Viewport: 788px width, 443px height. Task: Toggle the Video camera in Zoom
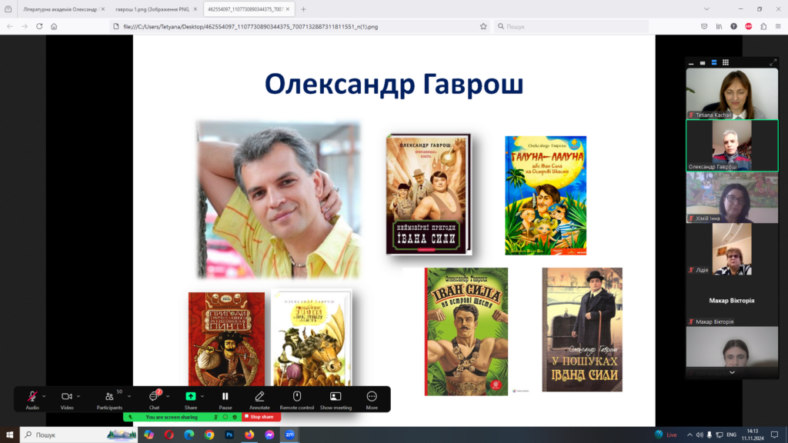67,397
